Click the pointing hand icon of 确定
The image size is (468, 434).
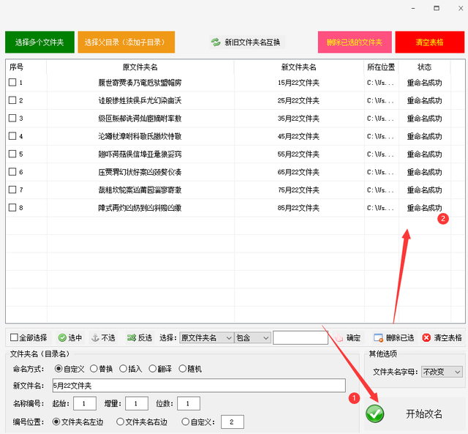(x=339, y=338)
